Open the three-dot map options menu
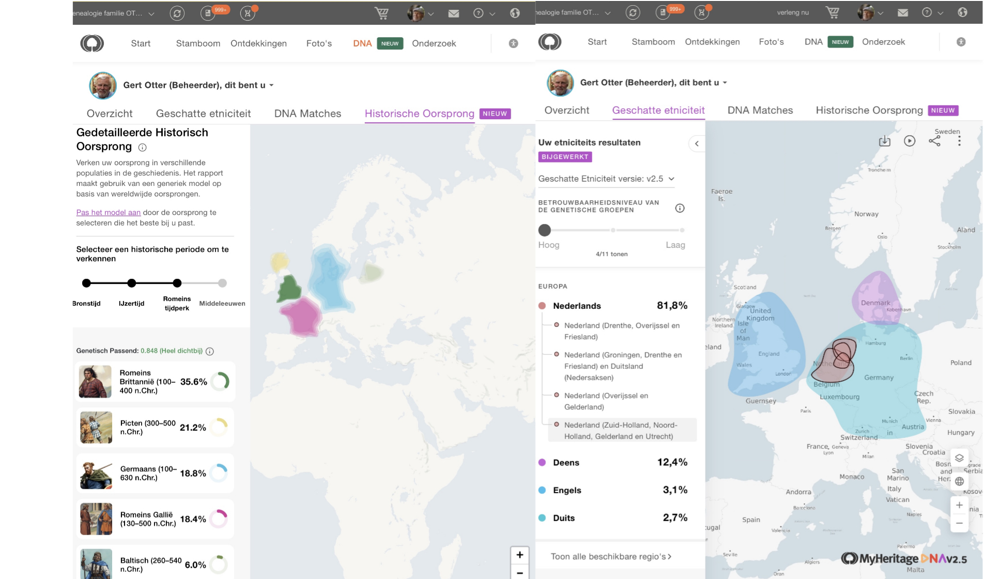Screen dimensions: 984x579 pyautogui.click(x=959, y=141)
